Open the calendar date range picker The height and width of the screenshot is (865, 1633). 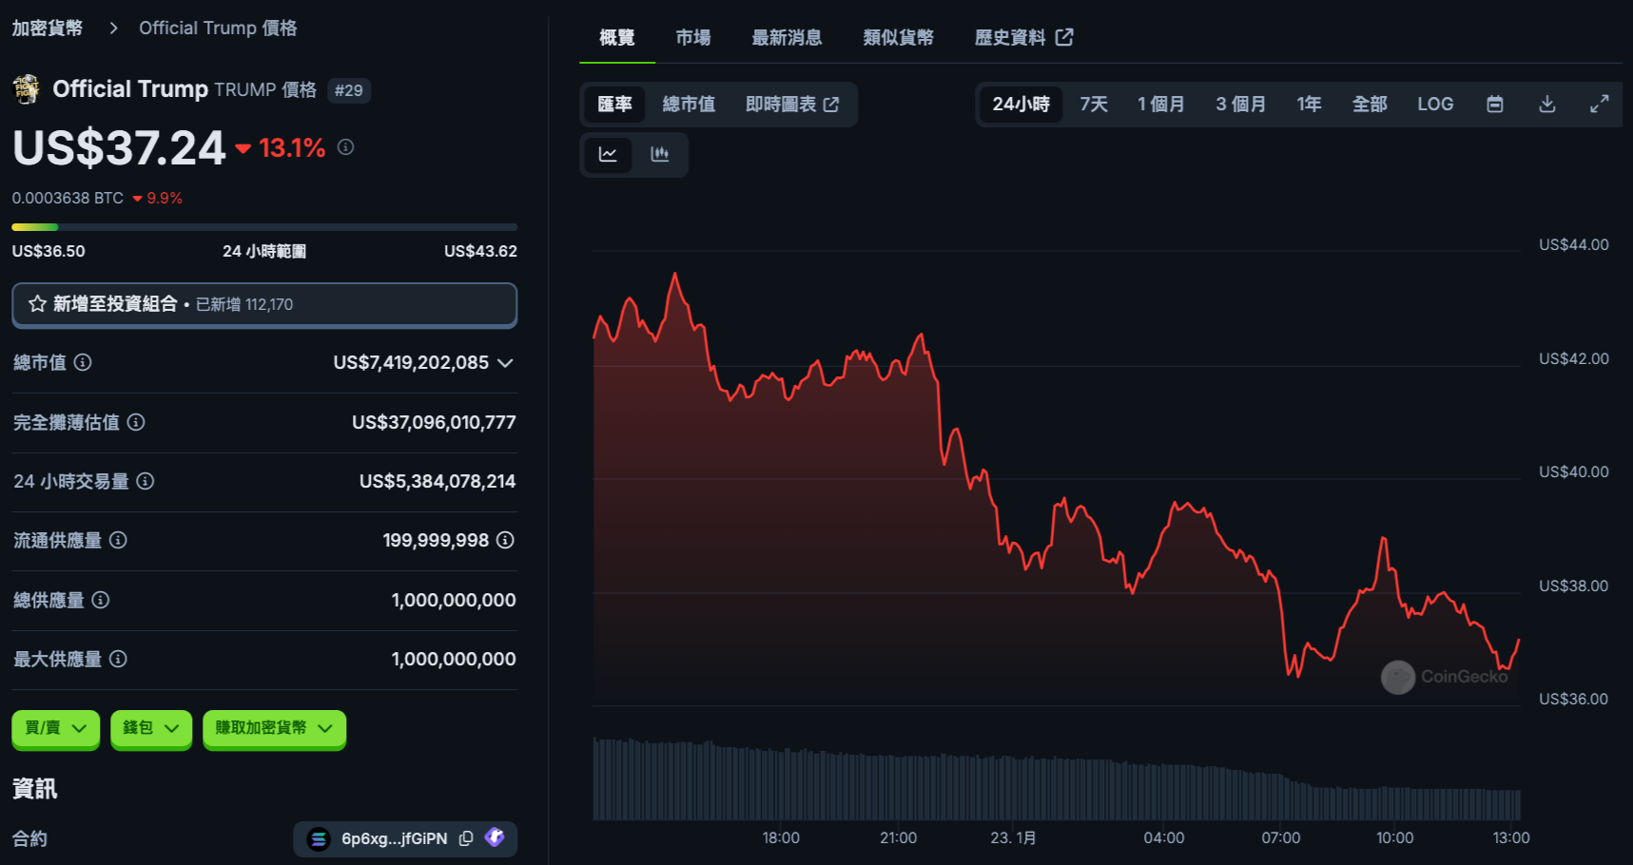coord(1494,104)
